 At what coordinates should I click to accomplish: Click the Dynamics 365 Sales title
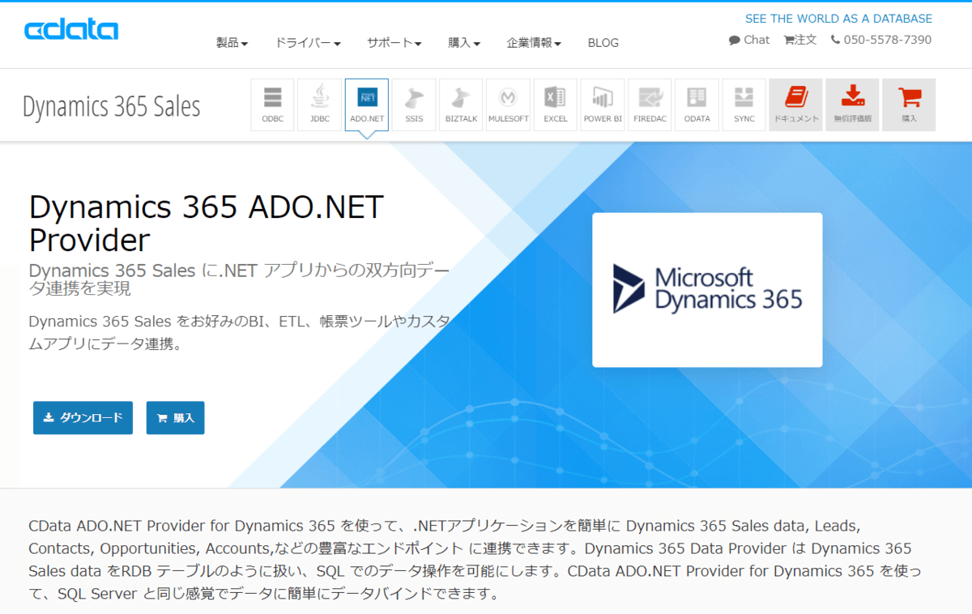click(x=112, y=107)
